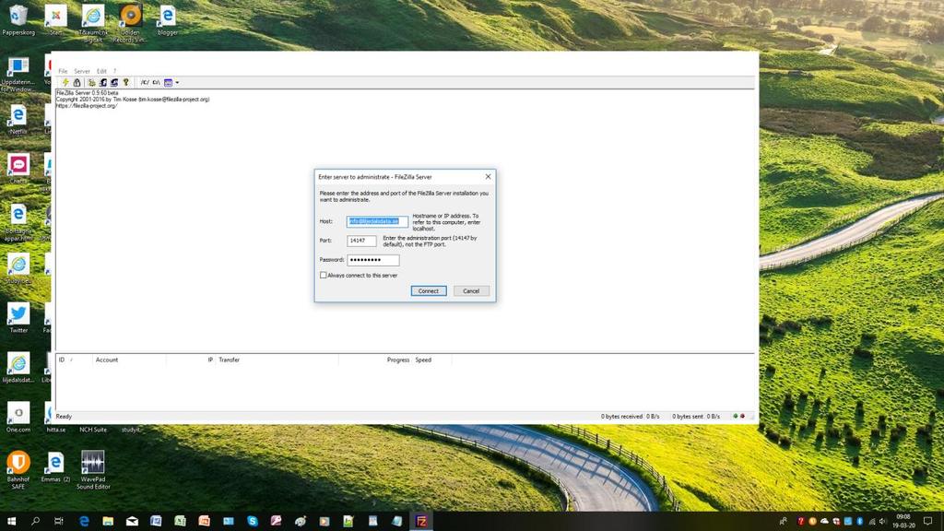This screenshot has height=531, width=944.
Task: Select the C:\ path display toolbar icon
Action: click(156, 82)
